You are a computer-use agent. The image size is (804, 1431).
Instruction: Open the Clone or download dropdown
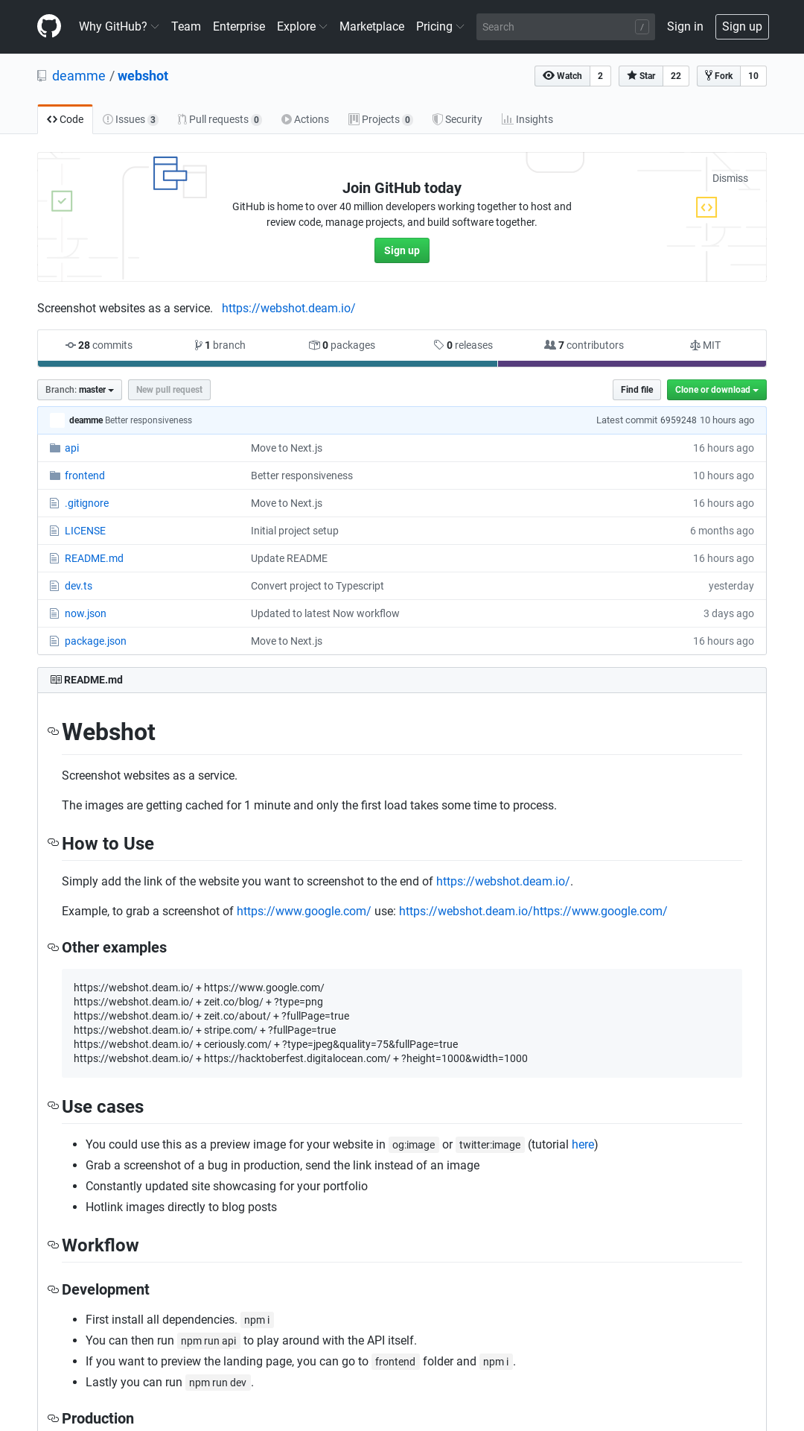(x=717, y=390)
